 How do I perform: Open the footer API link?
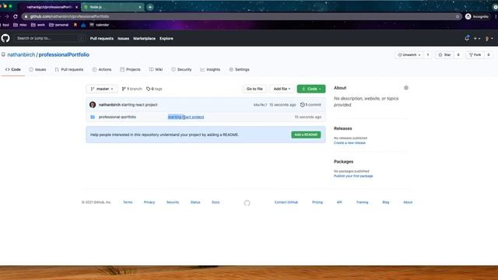pyautogui.click(x=339, y=202)
